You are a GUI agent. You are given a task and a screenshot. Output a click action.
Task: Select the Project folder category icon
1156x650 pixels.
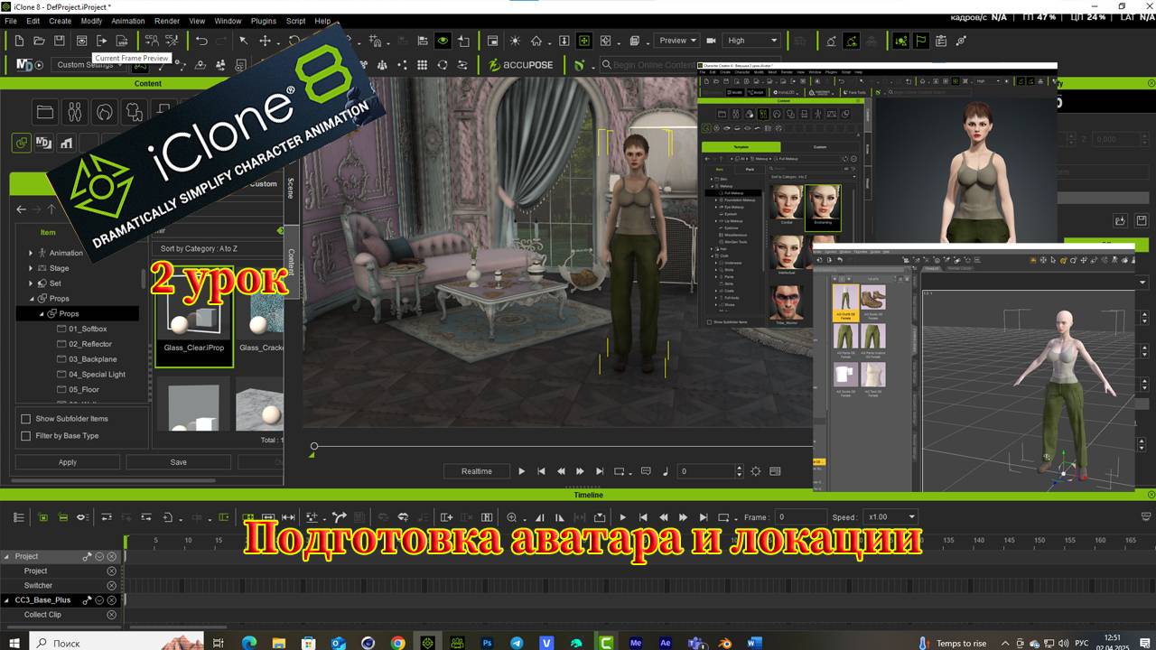coord(45,112)
